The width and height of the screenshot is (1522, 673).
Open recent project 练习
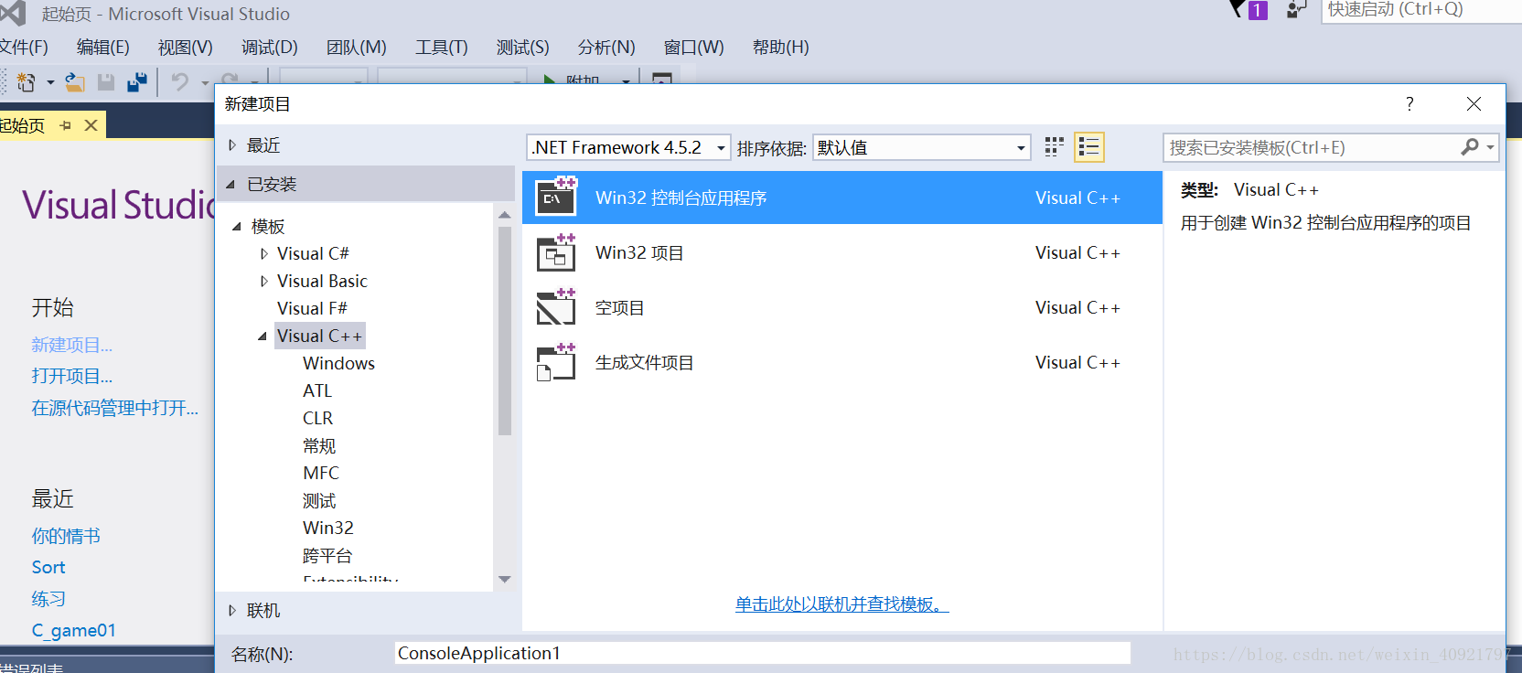point(48,599)
